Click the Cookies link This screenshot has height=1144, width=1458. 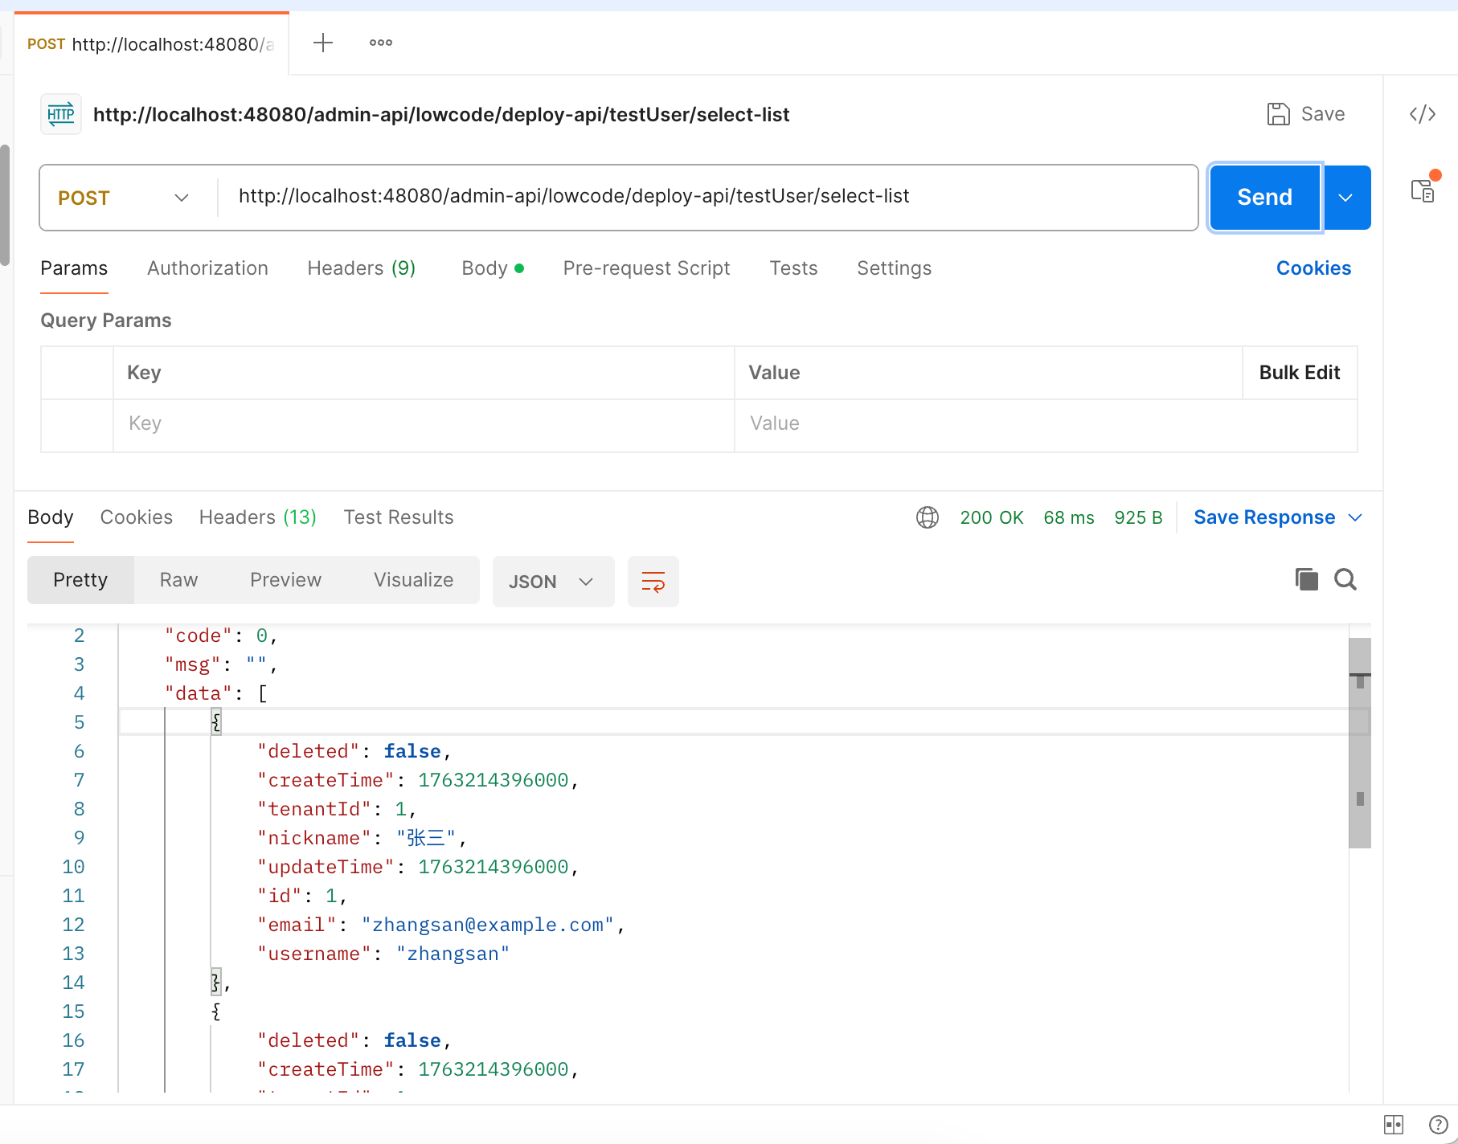tap(1313, 268)
